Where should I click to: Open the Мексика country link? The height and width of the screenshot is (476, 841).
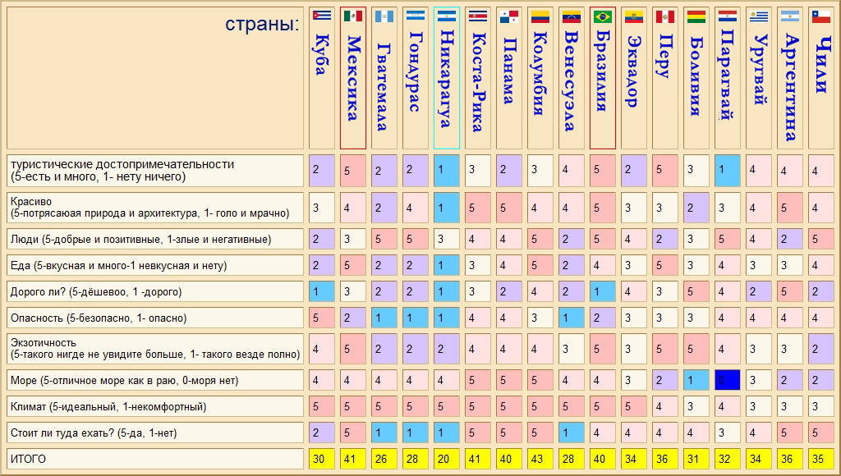(x=353, y=78)
